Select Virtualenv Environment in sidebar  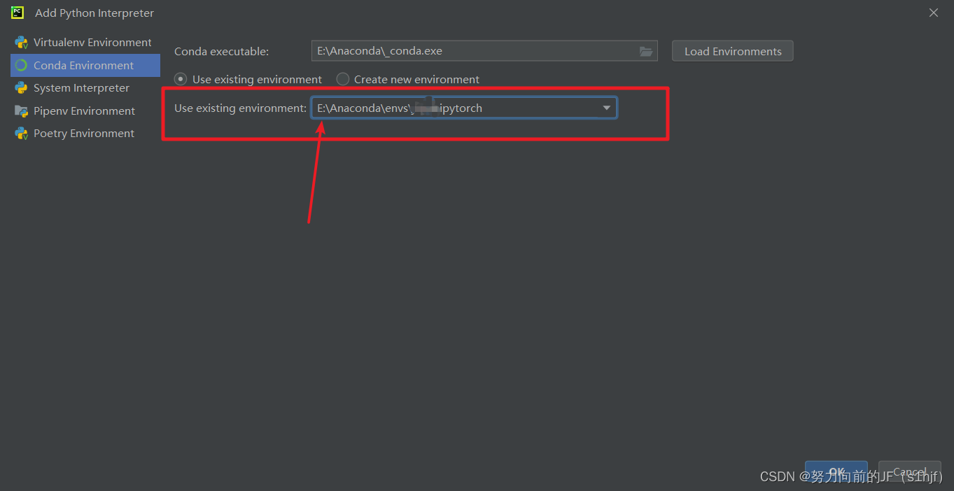coord(85,43)
